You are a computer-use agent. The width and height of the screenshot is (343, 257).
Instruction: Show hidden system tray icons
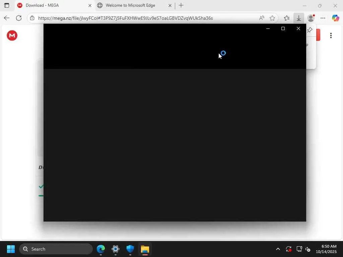[x=278, y=249]
